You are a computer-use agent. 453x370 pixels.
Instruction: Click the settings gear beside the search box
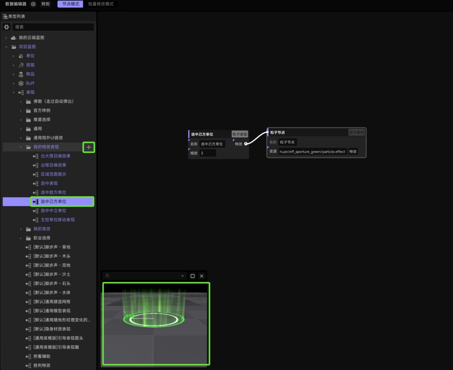coord(6,27)
